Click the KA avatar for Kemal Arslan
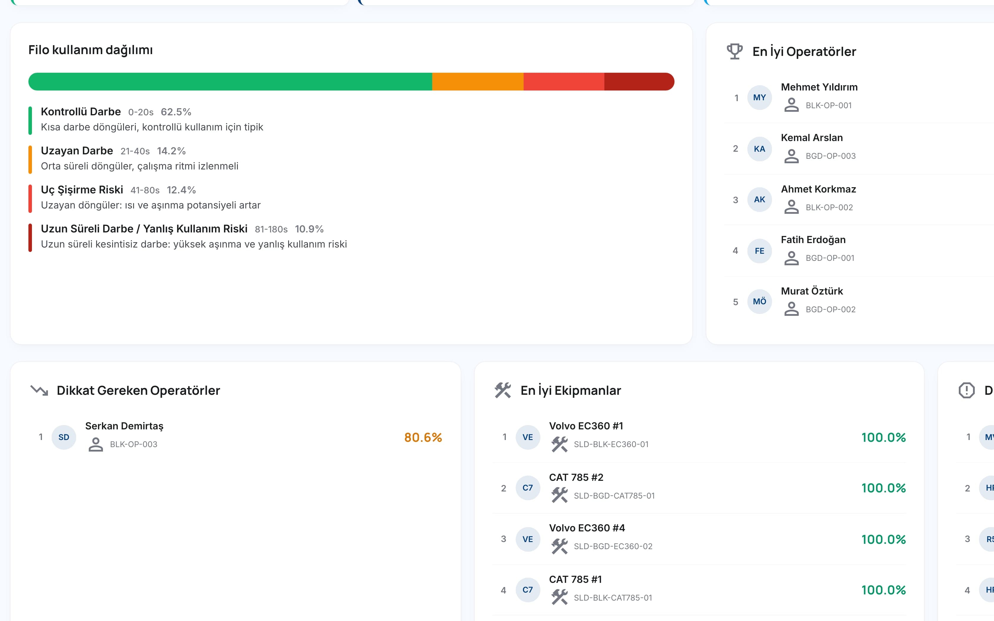 click(x=759, y=149)
